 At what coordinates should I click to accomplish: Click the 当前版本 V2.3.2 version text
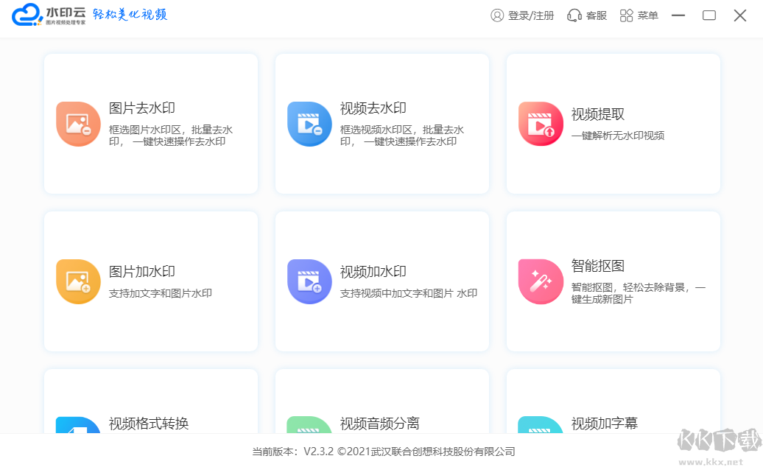383,452
